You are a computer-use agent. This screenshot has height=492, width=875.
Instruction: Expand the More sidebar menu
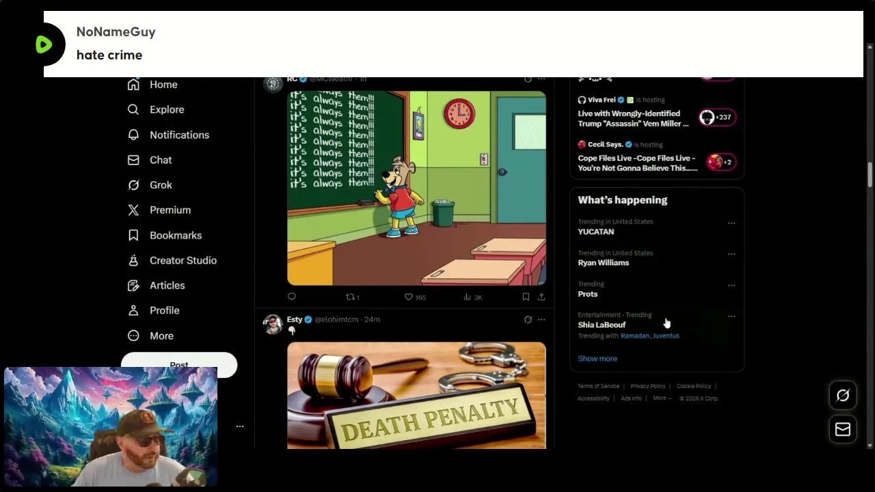151,336
